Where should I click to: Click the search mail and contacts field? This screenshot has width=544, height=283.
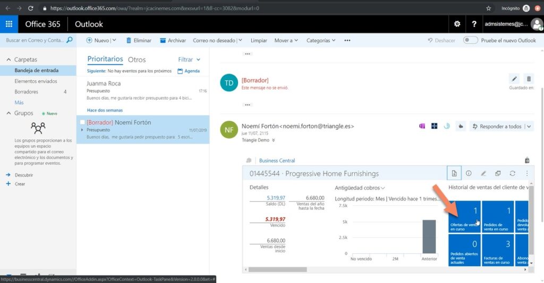[x=35, y=40]
